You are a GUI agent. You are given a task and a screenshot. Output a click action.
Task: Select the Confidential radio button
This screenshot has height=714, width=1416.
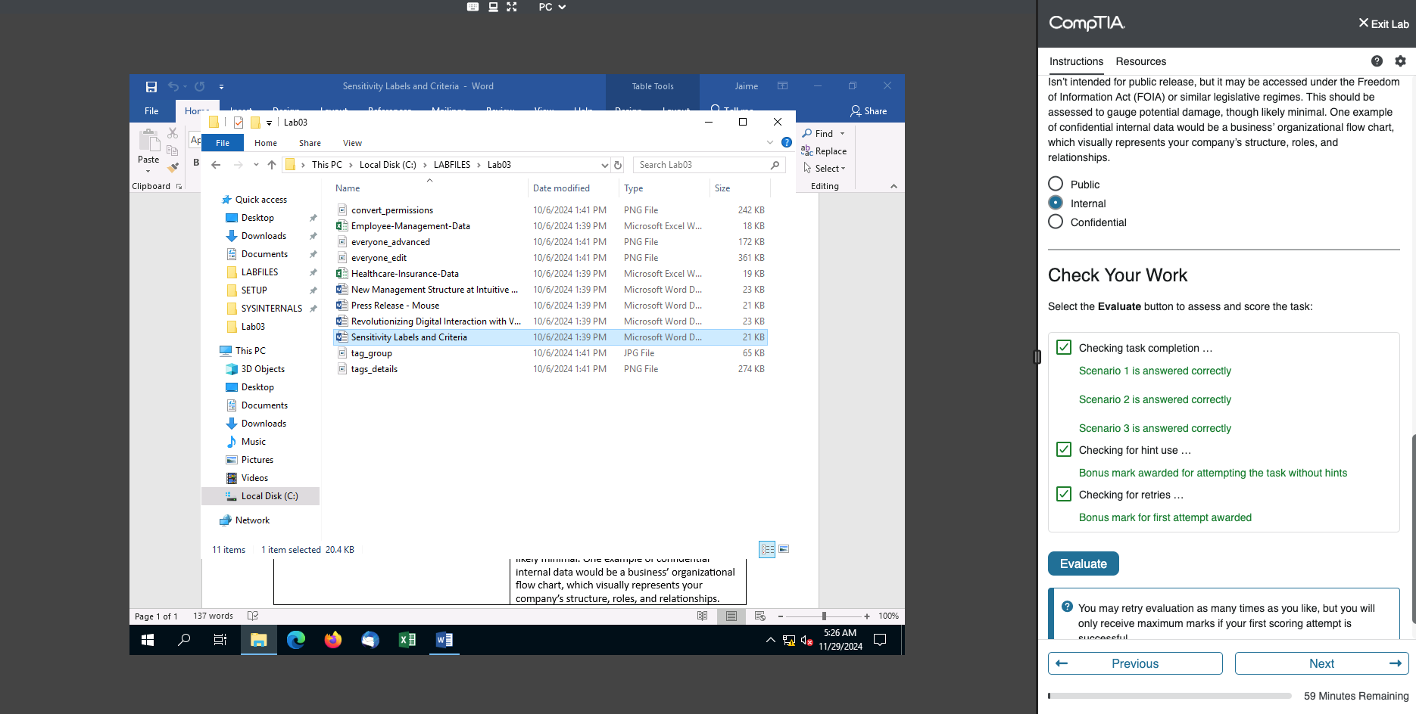coord(1056,222)
